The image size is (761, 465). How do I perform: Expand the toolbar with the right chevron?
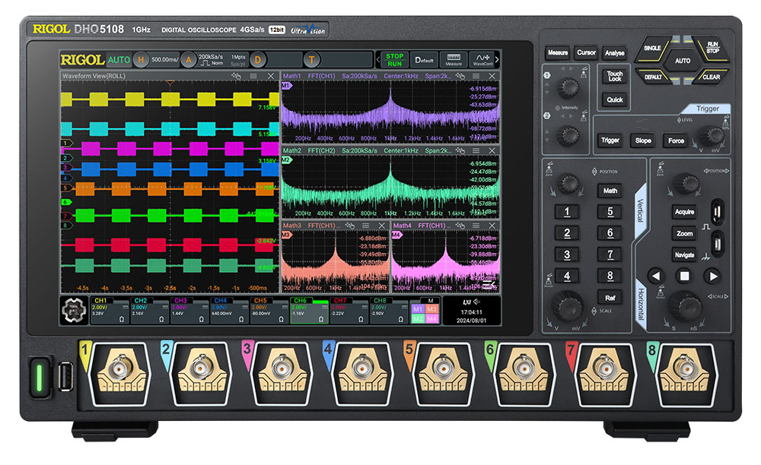click(x=497, y=59)
